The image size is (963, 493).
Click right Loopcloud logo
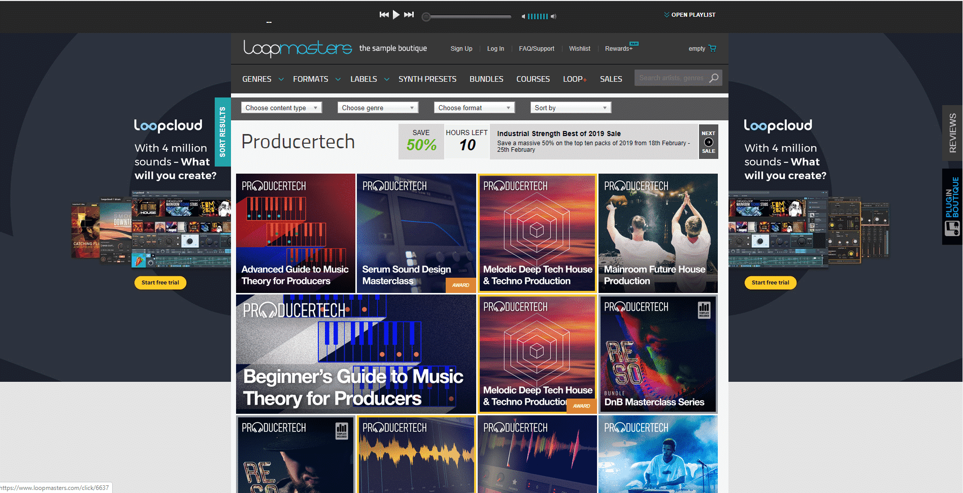(x=778, y=125)
